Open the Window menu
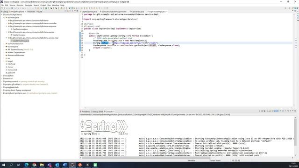This screenshot has width=299, height=168. click(x=56, y=5)
